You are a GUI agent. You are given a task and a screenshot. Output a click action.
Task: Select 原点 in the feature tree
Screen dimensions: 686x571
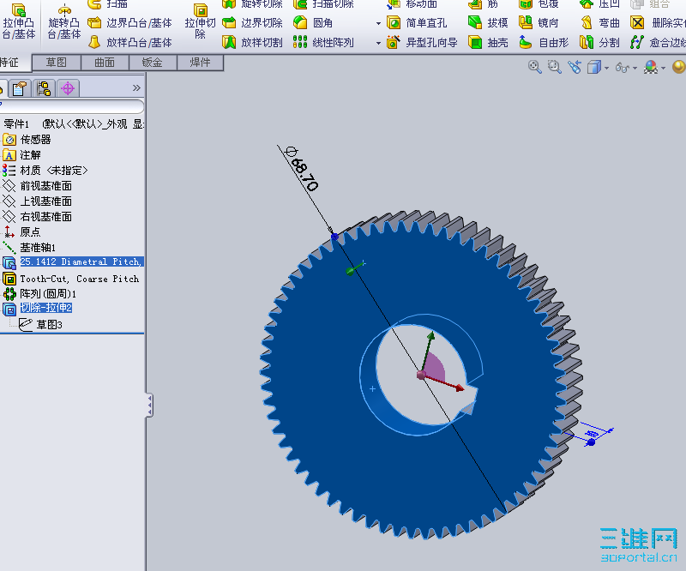(x=22, y=231)
